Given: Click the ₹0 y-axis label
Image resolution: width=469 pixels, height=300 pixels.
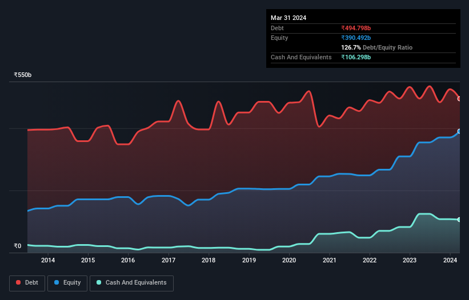Looking at the screenshot, I should point(18,246).
